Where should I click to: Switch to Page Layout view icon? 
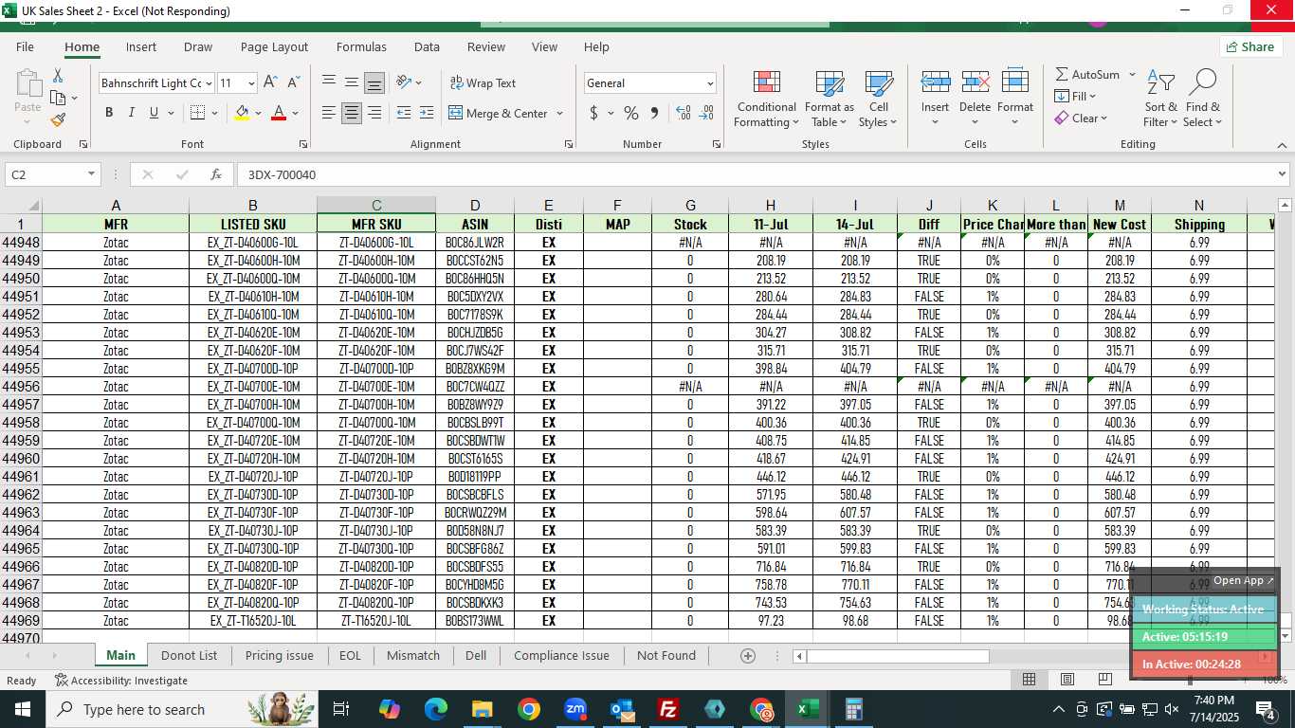click(x=1067, y=680)
